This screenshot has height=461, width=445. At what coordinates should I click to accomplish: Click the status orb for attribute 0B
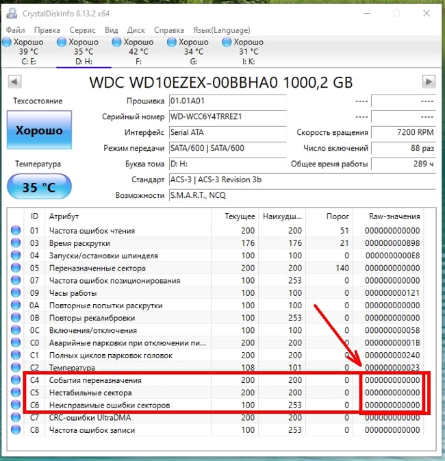[x=16, y=318]
